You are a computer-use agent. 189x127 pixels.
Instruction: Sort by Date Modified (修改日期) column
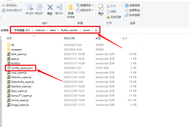pos(70,38)
